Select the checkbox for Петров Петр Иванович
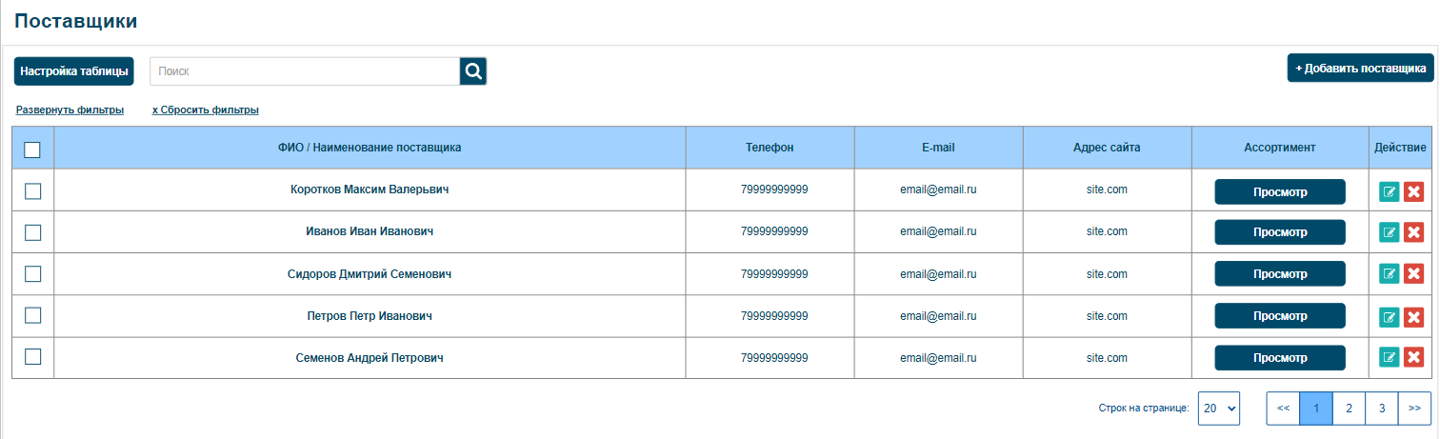This screenshot has width=1440, height=439. coord(32,315)
